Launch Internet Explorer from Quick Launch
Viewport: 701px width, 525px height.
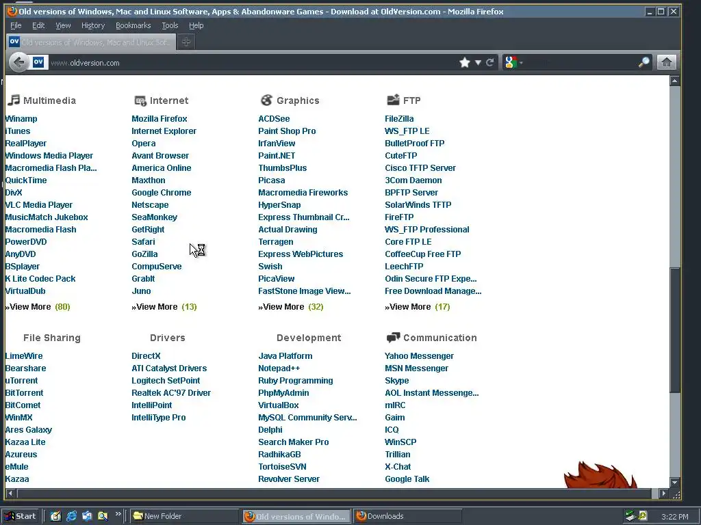click(x=71, y=516)
